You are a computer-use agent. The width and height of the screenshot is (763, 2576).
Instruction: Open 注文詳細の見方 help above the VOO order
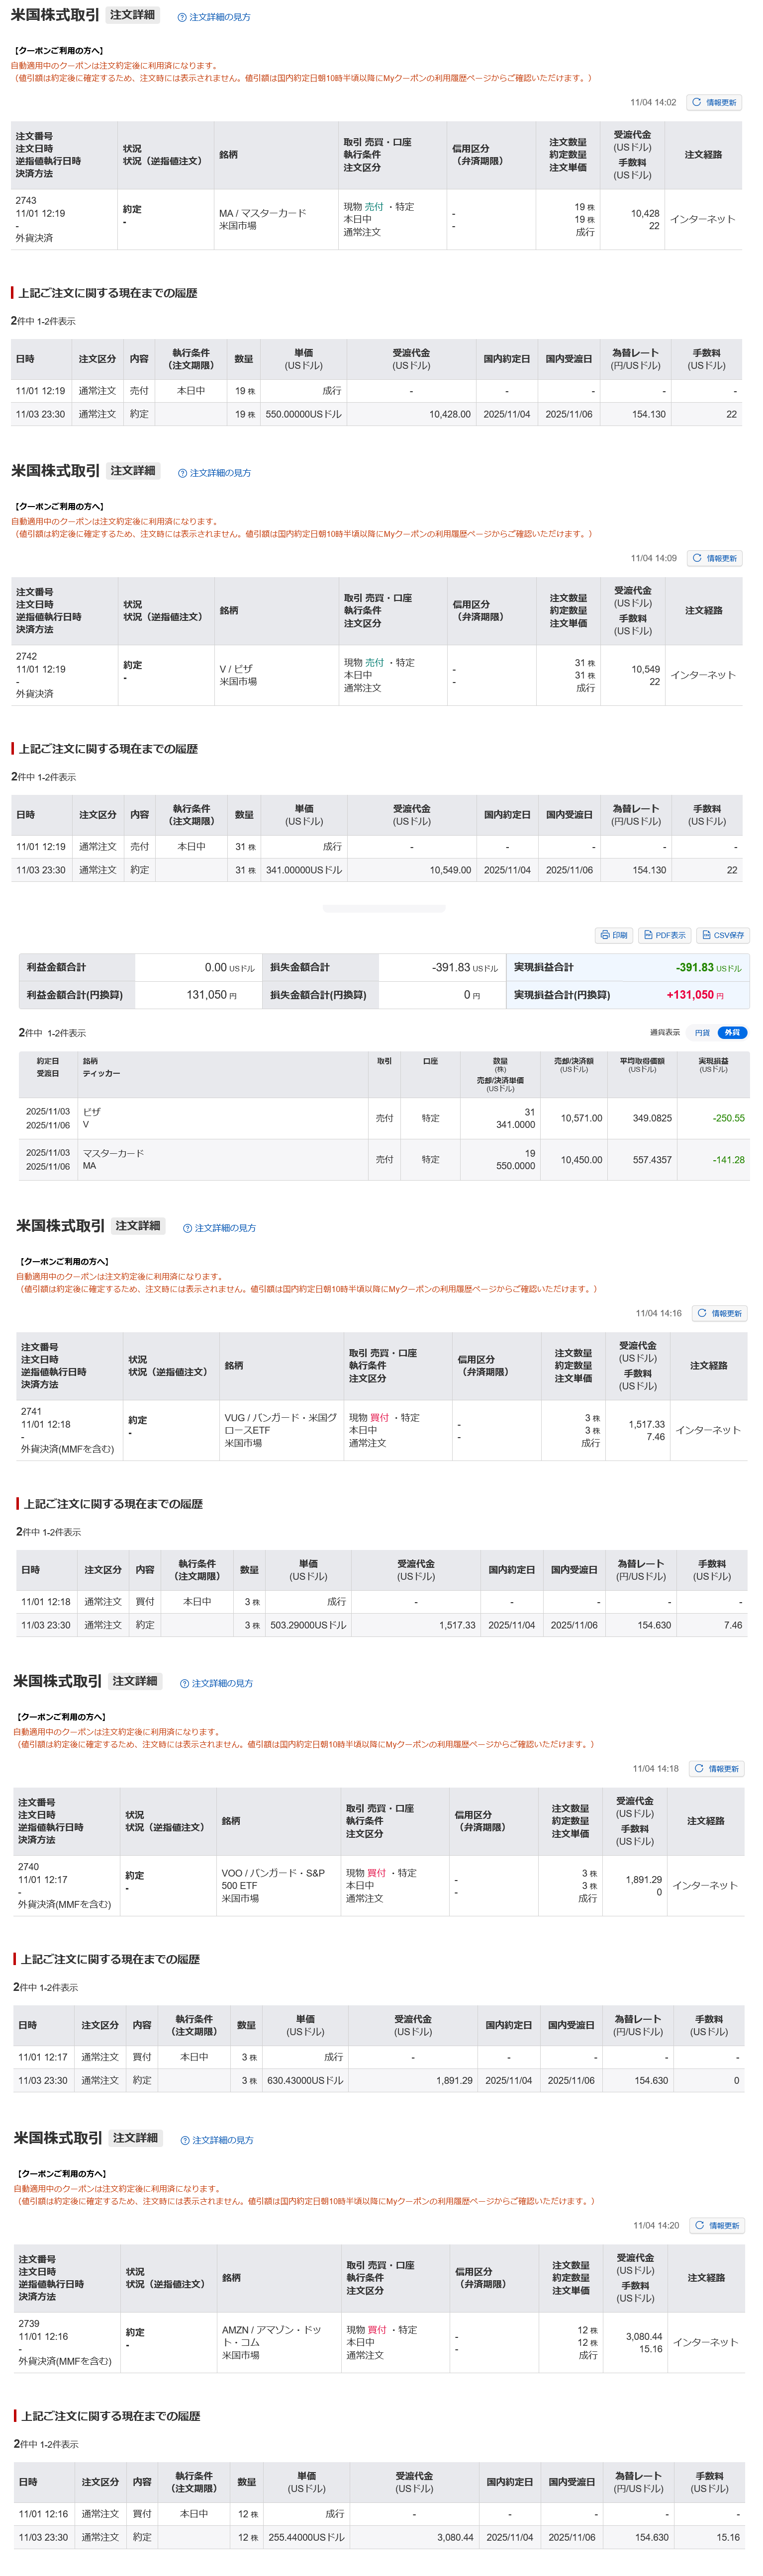pos(216,1683)
